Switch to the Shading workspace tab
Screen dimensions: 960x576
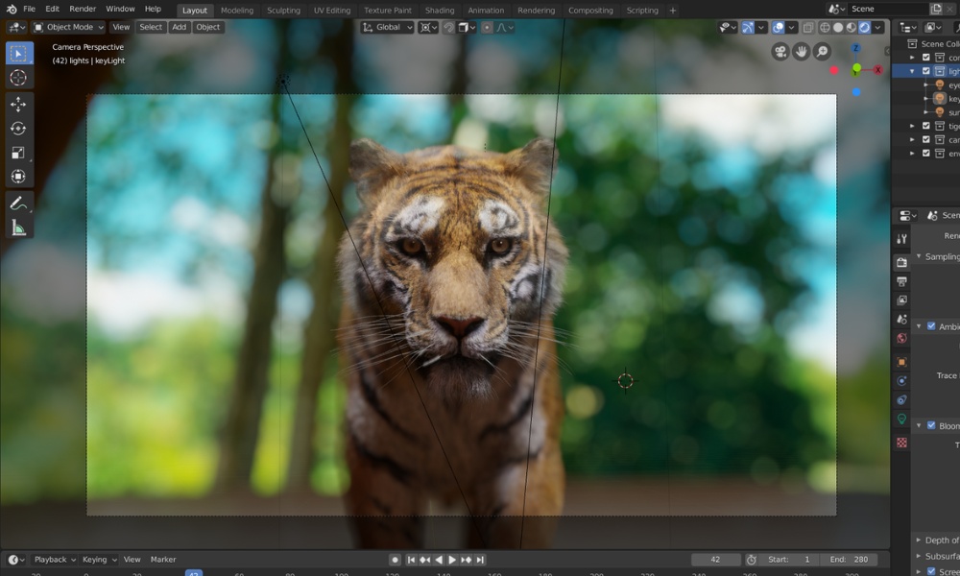[x=440, y=9]
